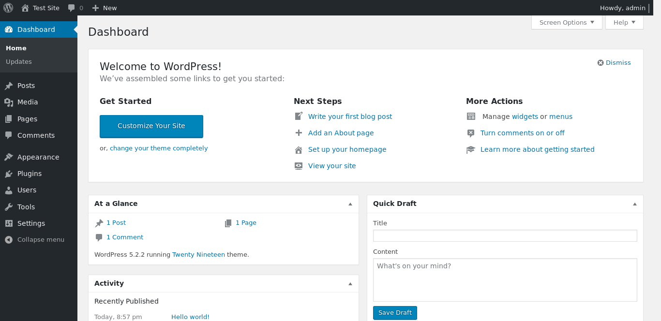Click the 1 Post link
This screenshot has height=321, width=661.
[116, 223]
